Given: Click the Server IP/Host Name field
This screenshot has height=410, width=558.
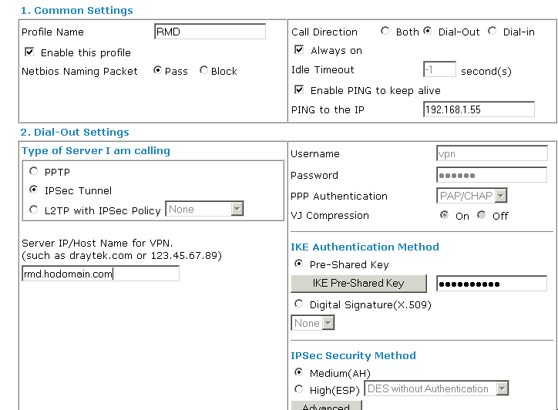Looking at the screenshot, I should pyautogui.click(x=101, y=274).
